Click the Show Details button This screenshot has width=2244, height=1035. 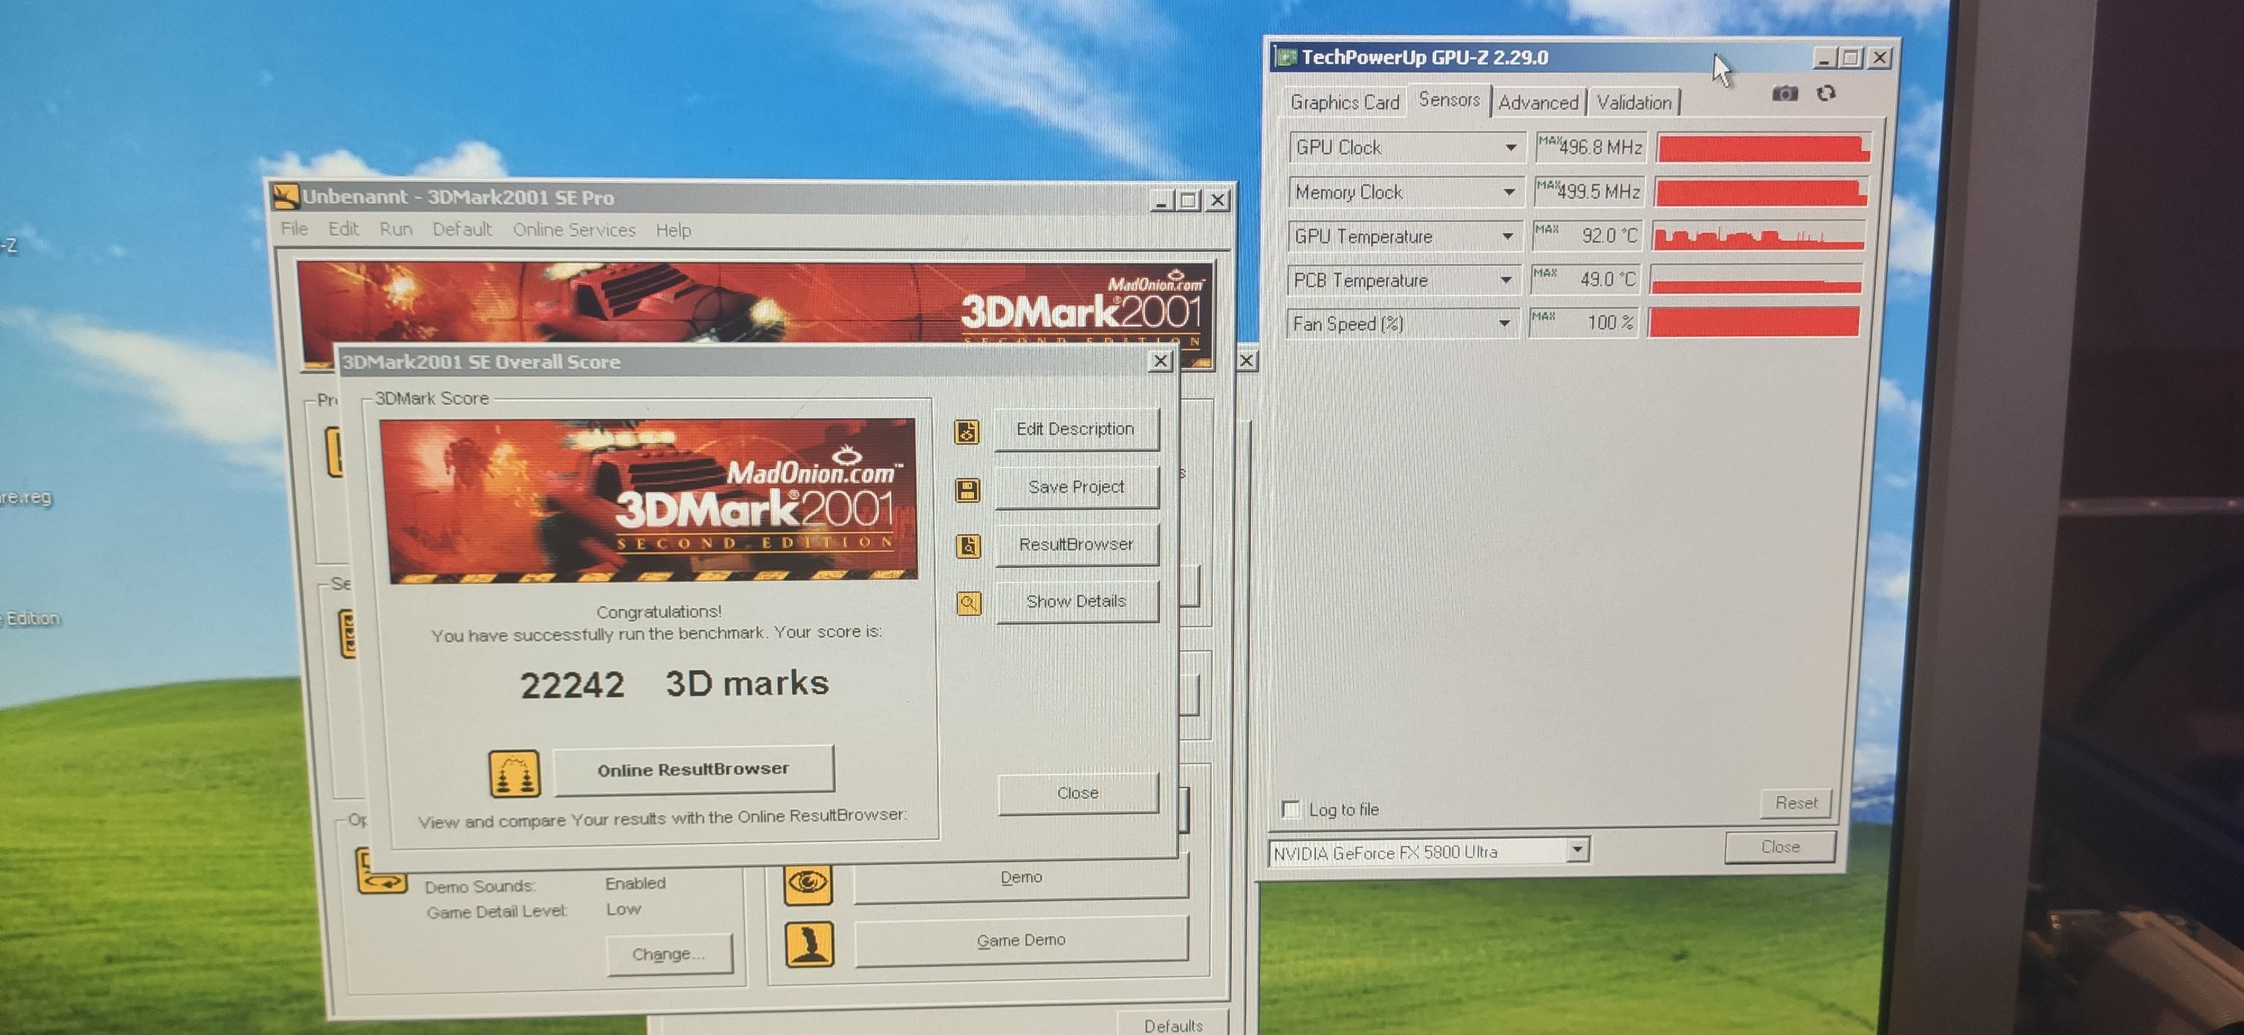coord(1077,602)
